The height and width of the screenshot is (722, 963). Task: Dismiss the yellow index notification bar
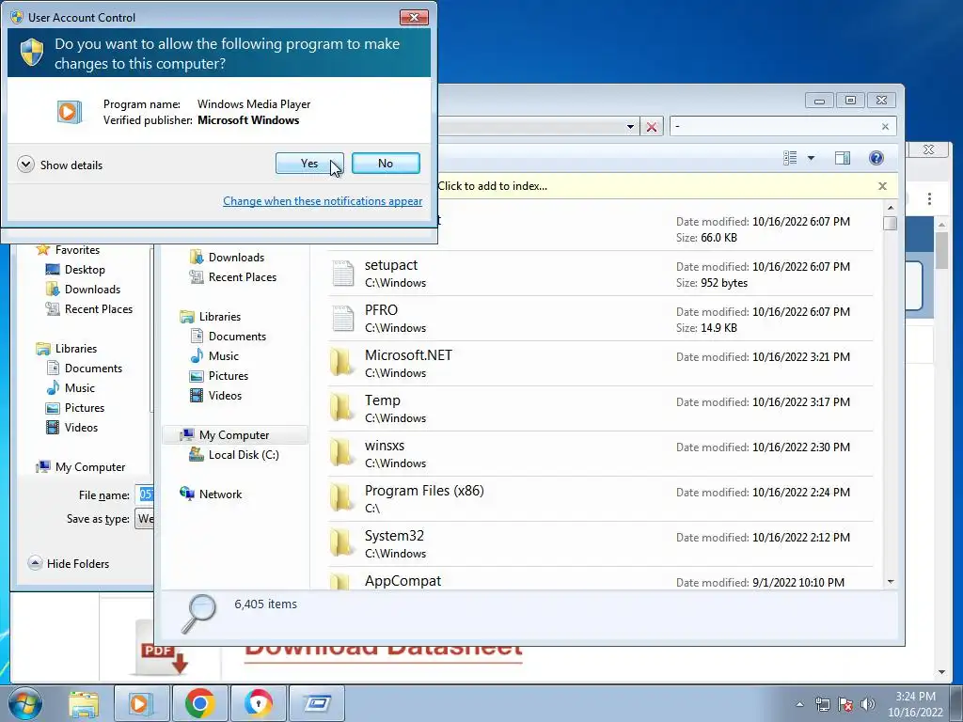pos(882,186)
